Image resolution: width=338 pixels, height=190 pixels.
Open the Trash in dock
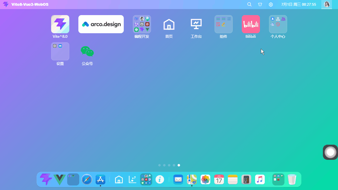[292, 179]
